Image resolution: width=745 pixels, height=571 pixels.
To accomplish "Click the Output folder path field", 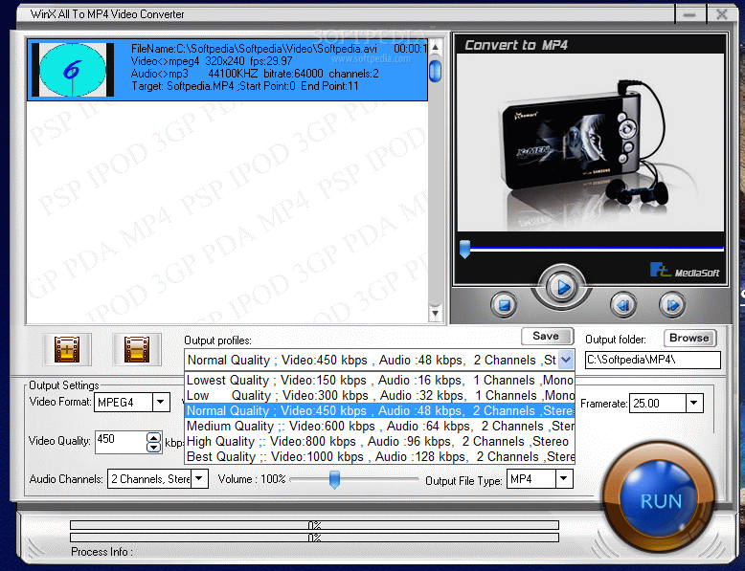I will (x=652, y=360).
